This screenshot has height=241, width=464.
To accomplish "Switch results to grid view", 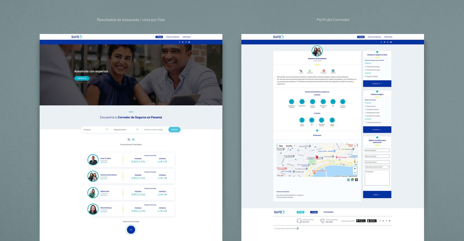I will click(x=129, y=139).
